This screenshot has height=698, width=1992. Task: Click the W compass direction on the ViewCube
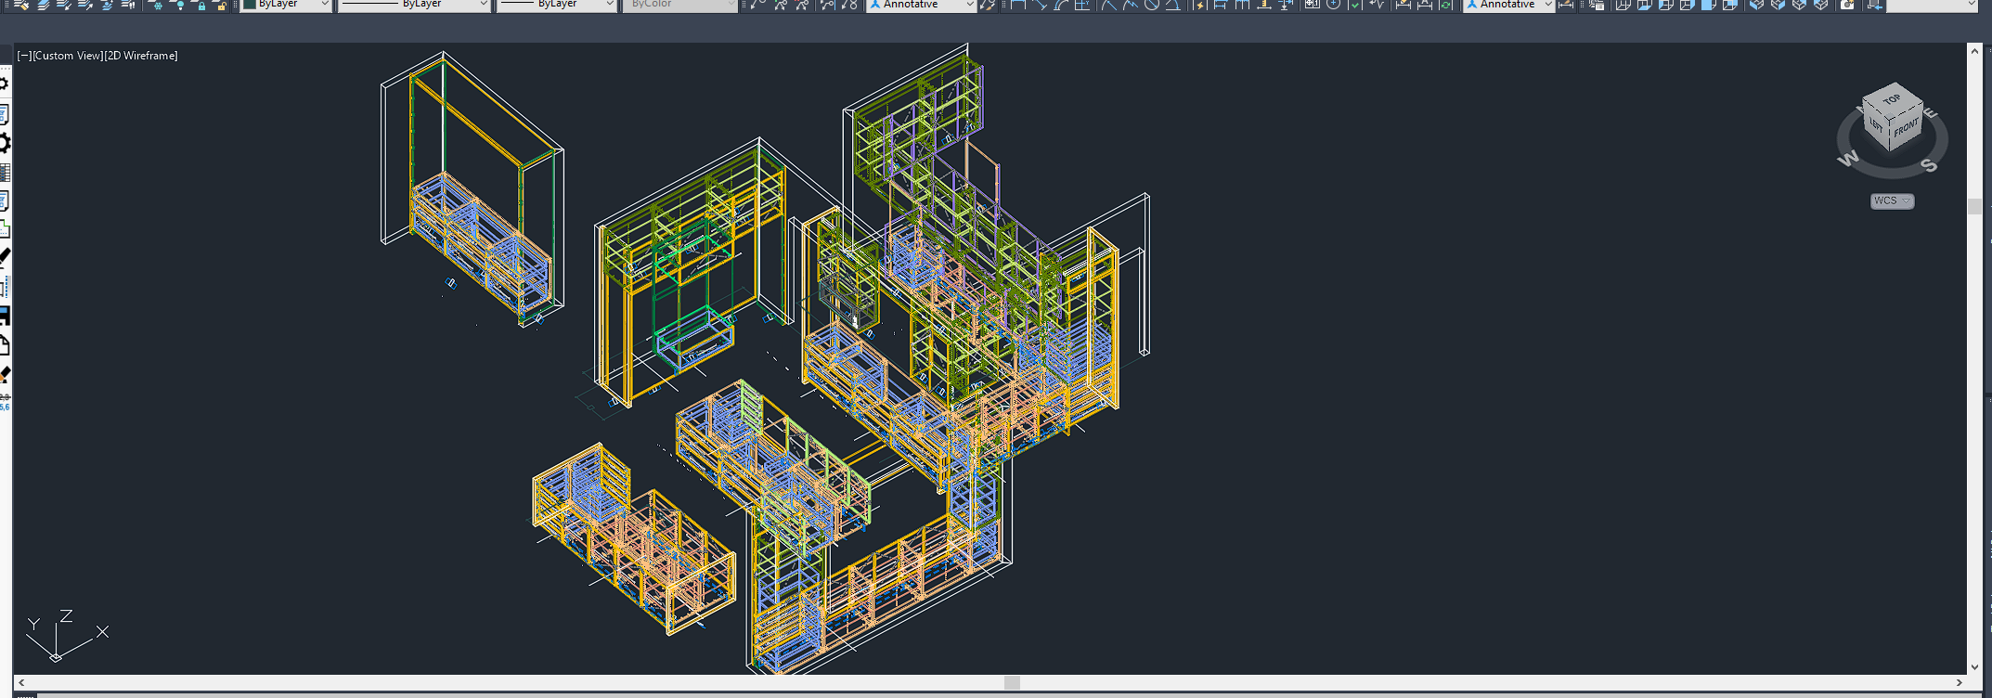pos(1848,158)
